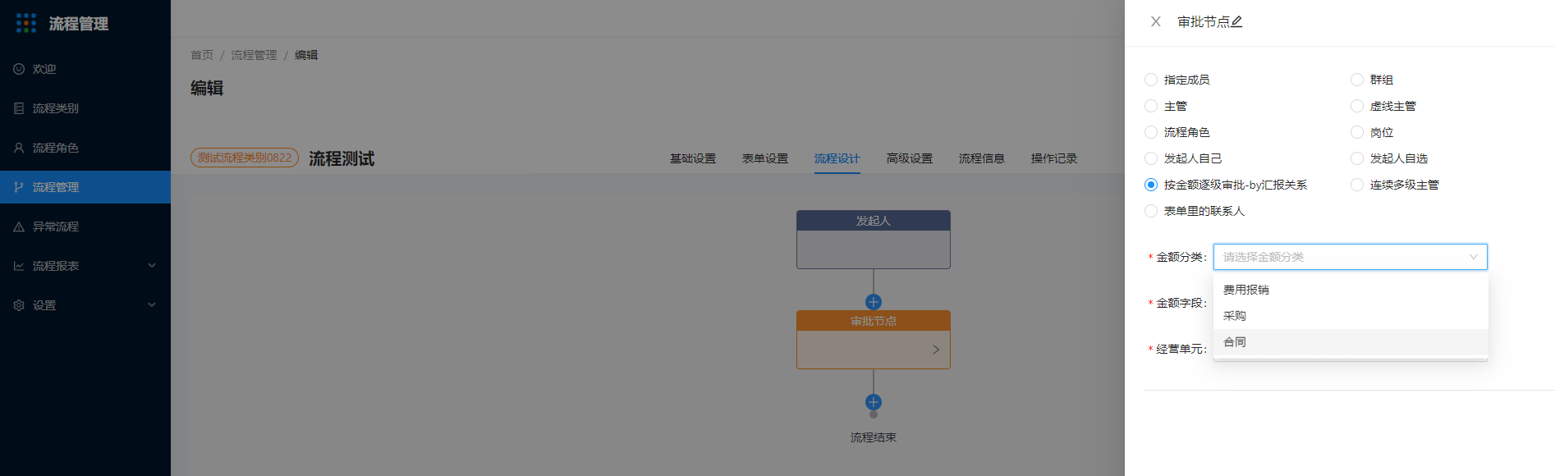Go to 首页 breadcrumb link
The image size is (1555, 476).
coord(202,55)
